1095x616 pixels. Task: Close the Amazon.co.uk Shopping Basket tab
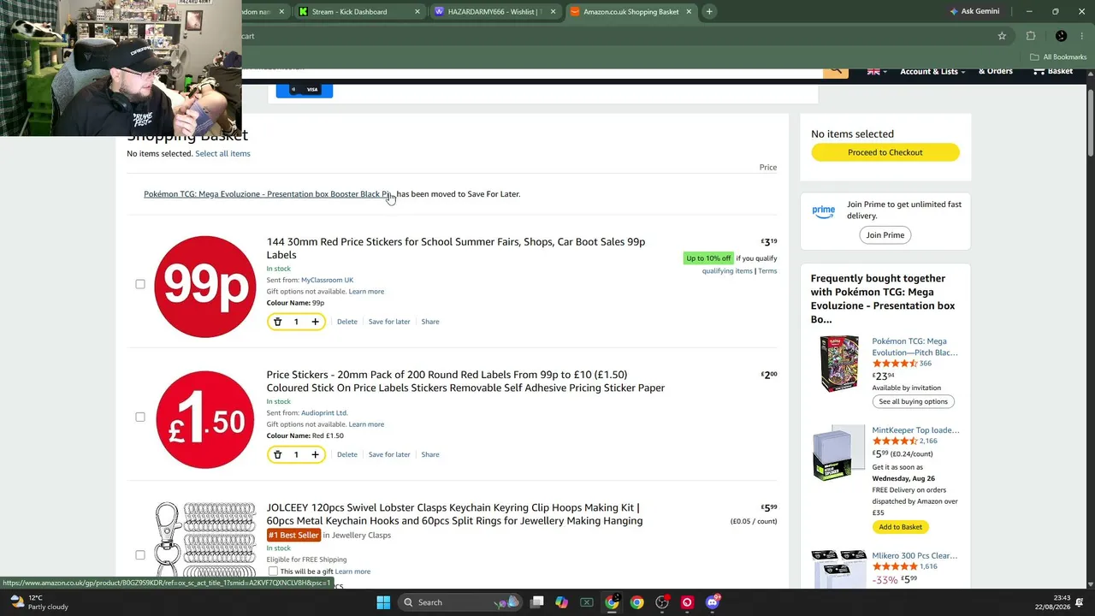click(690, 12)
